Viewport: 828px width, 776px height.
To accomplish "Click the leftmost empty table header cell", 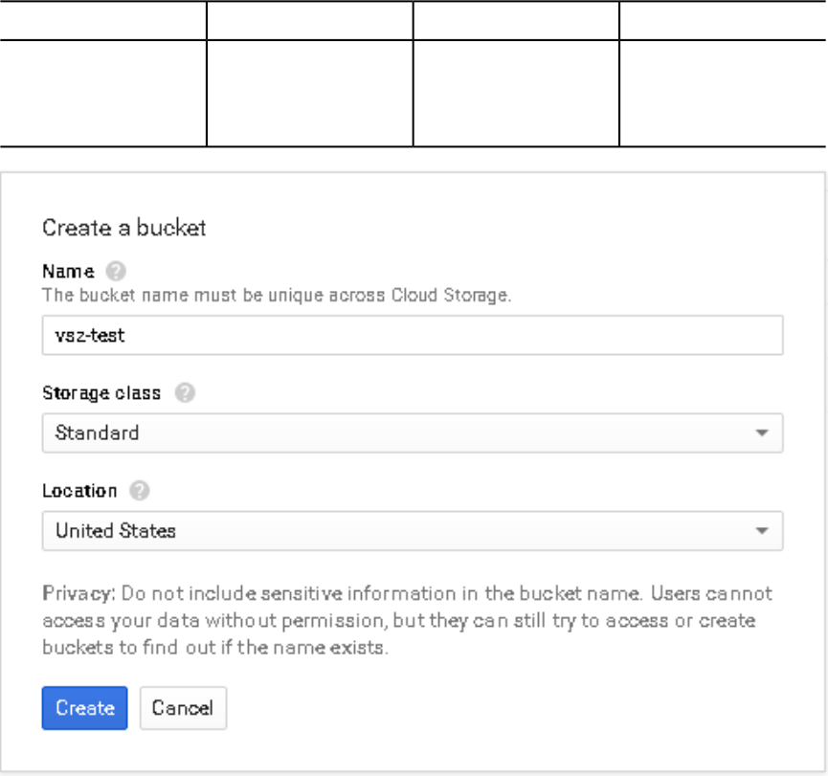I will point(103,19).
